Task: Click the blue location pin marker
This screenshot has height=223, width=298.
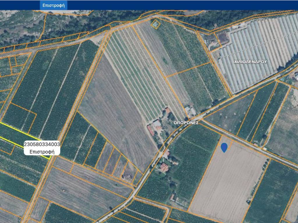Action: point(224,148)
